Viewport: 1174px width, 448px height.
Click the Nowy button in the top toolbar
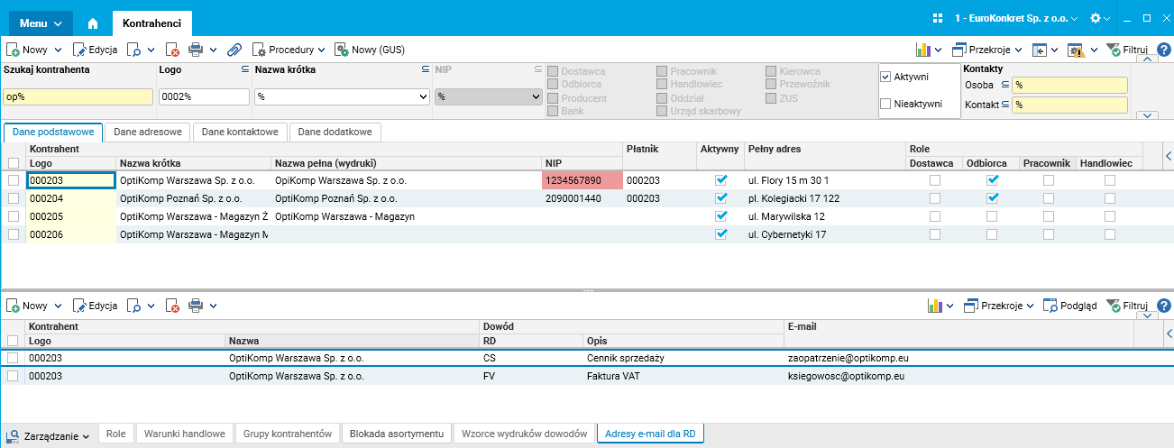(29, 50)
